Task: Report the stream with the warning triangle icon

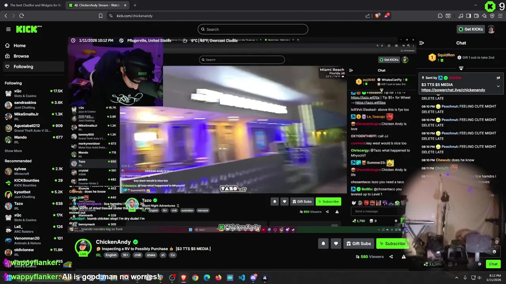Action: coord(404,257)
